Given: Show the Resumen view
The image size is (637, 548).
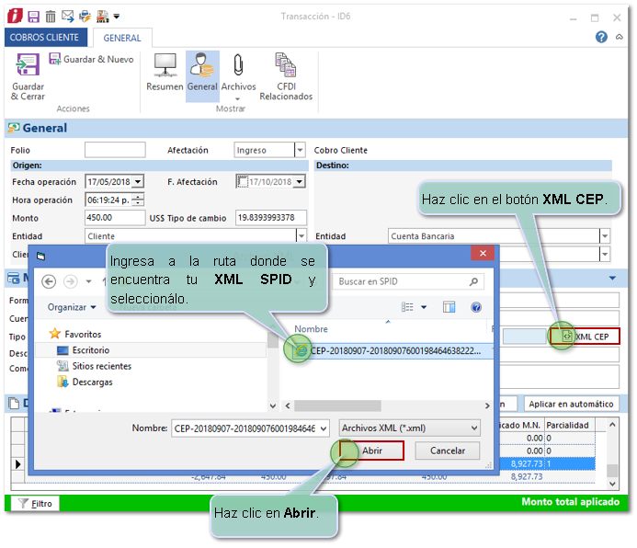Looking at the screenshot, I should point(165,73).
